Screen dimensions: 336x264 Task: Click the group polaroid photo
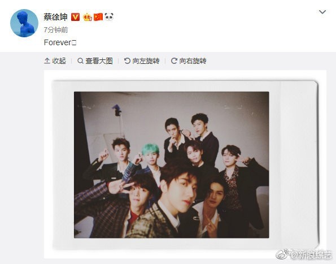[x=185, y=165]
